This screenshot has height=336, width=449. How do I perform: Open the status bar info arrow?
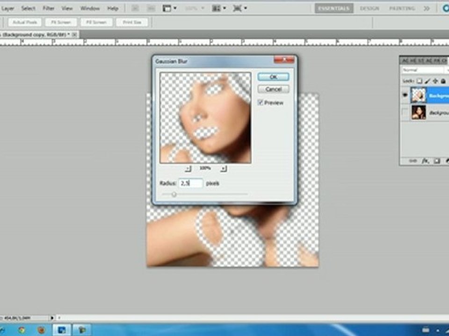[x=52, y=318]
